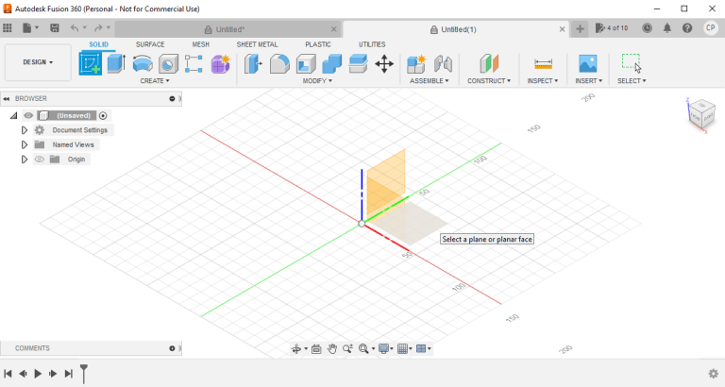Open the notifications bell
This screenshot has height=387, width=725.
(x=667, y=28)
